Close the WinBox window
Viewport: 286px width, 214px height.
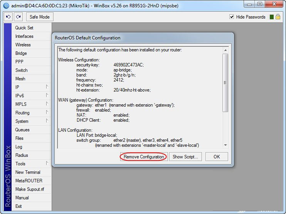[x=274, y=4]
